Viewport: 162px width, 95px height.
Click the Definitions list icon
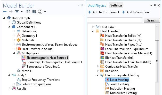tap(18, 31)
